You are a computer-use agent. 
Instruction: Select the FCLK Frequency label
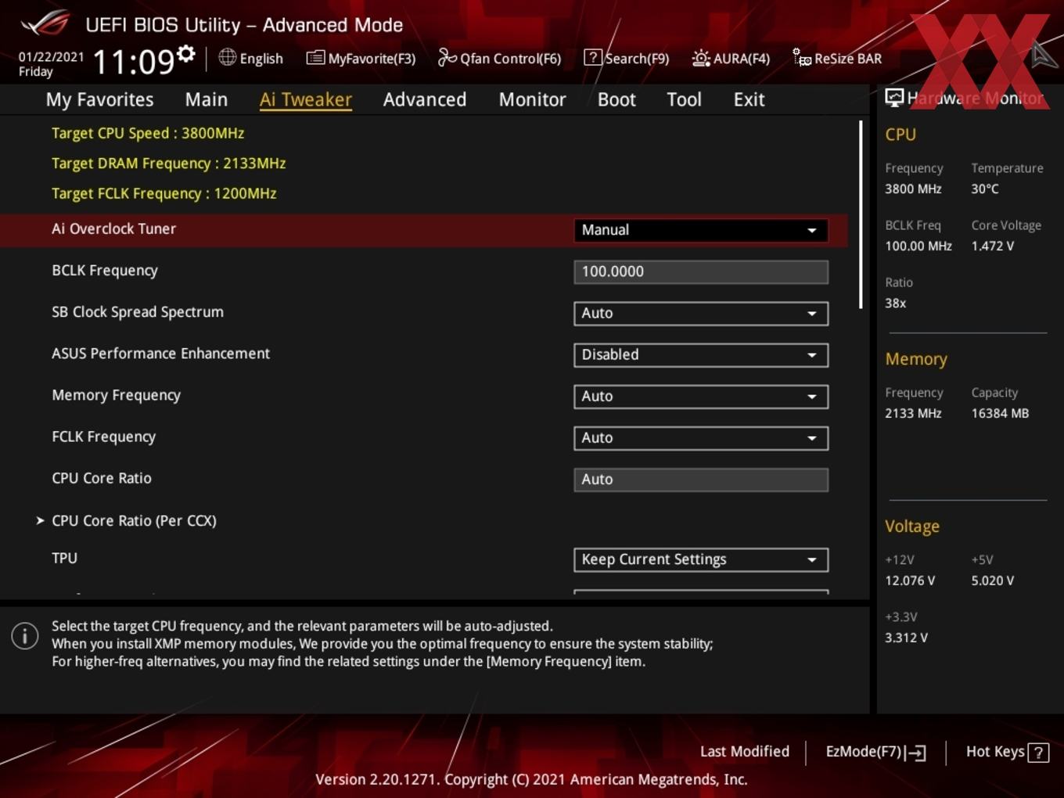tap(103, 437)
